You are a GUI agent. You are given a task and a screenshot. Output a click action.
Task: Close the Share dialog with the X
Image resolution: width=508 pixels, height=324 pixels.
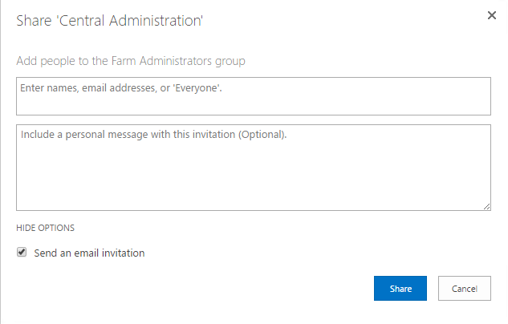[x=492, y=15]
